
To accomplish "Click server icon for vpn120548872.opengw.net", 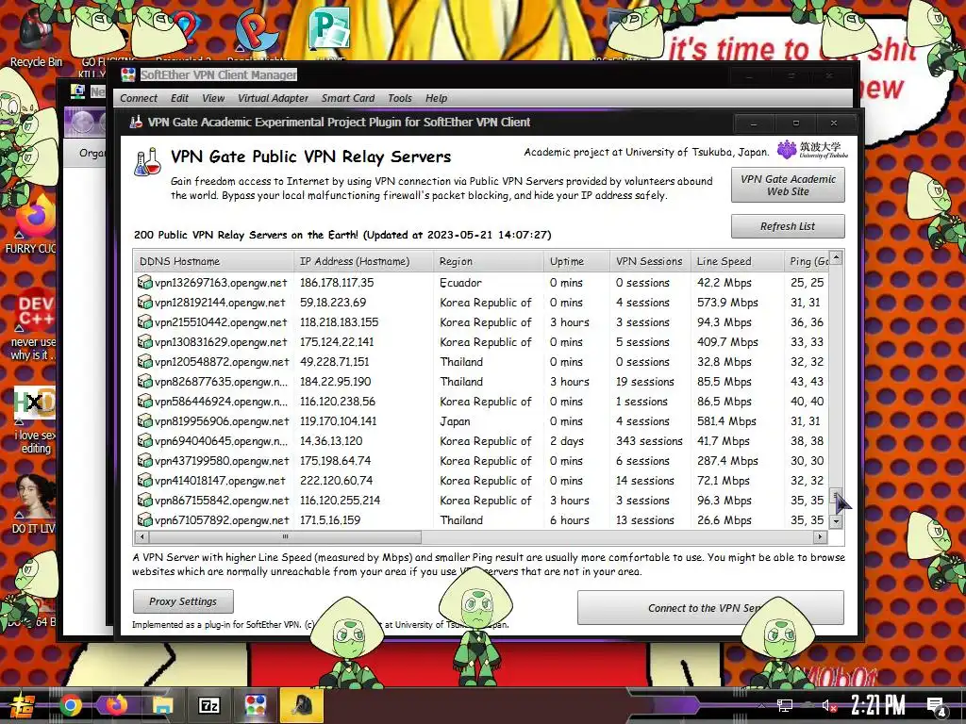I will coord(144,361).
